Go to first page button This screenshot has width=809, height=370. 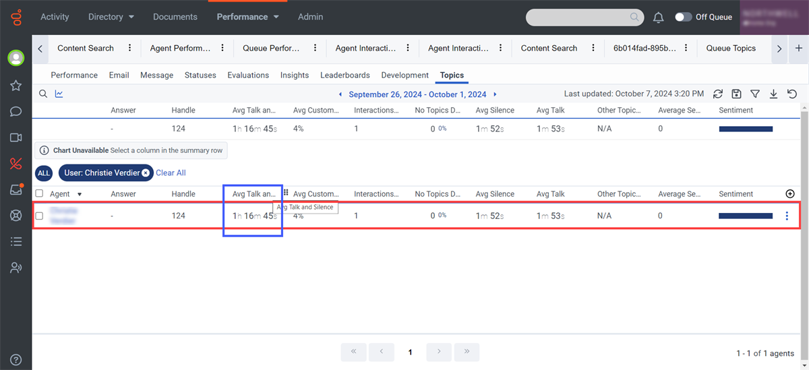pyautogui.click(x=353, y=351)
